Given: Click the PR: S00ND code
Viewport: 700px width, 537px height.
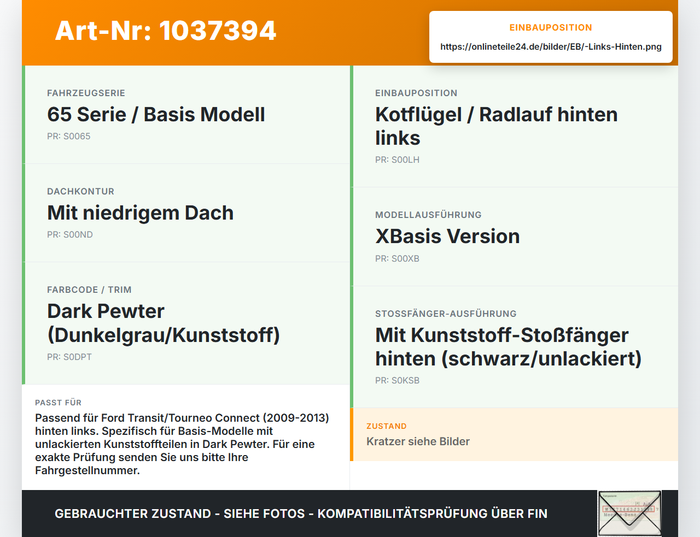Looking at the screenshot, I should pos(70,234).
